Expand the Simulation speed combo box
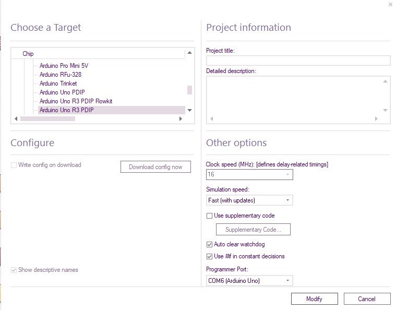The width and height of the screenshot is (396, 310). tap(287, 200)
